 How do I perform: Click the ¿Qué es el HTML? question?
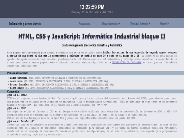click(17, 95)
